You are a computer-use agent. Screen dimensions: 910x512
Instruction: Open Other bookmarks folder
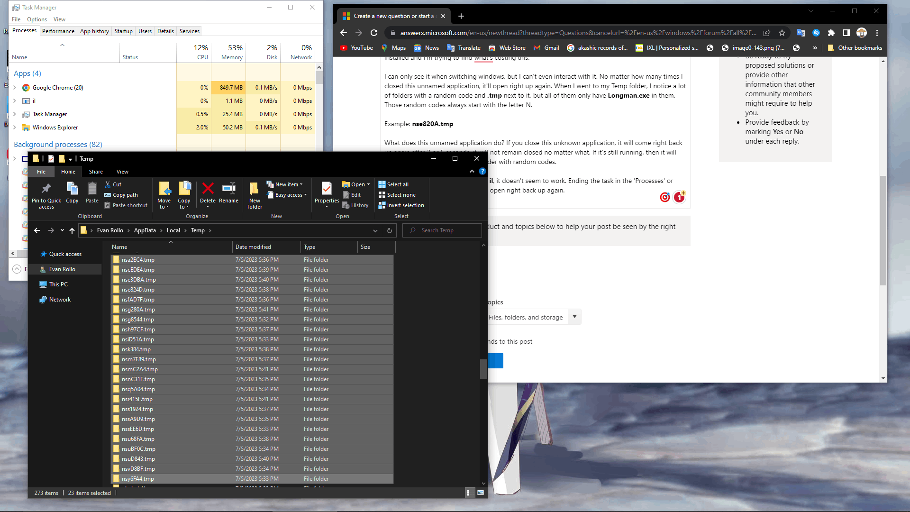point(855,48)
